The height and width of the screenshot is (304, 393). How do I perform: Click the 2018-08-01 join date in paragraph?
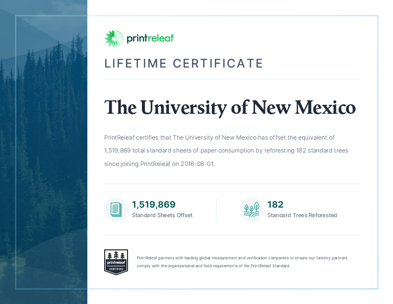click(196, 163)
